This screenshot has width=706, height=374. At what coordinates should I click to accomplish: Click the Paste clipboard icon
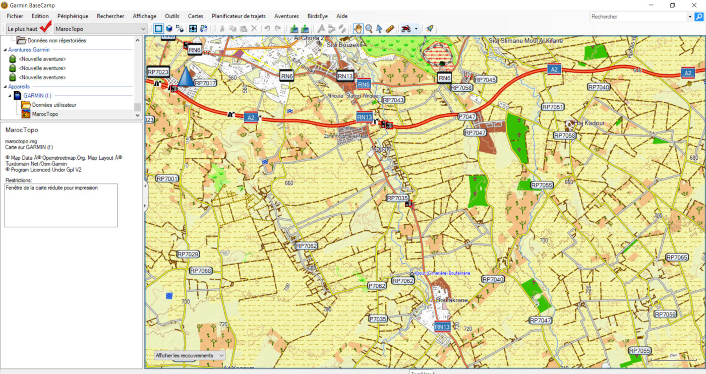tap(243, 29)
